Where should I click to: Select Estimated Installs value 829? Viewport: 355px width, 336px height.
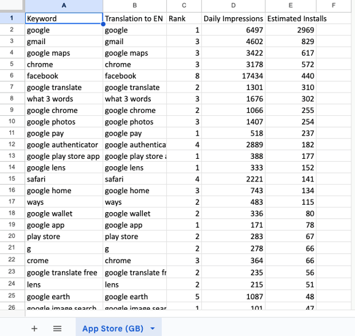(x=291, y=42)
